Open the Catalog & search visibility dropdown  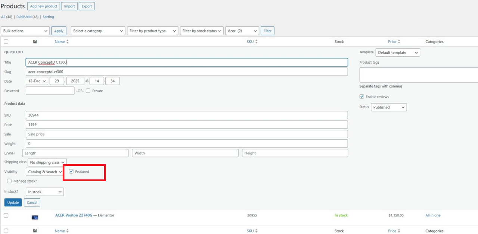click(45, 172)
